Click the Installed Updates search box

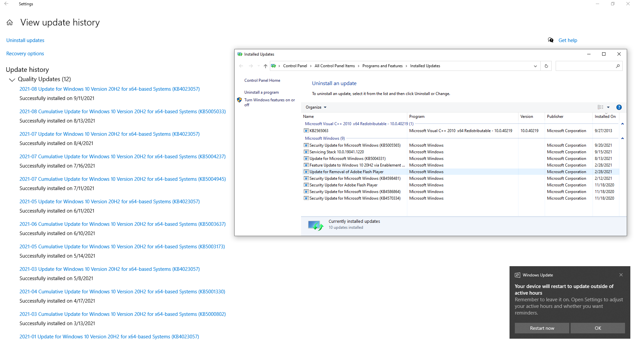[x=588, y=66]
